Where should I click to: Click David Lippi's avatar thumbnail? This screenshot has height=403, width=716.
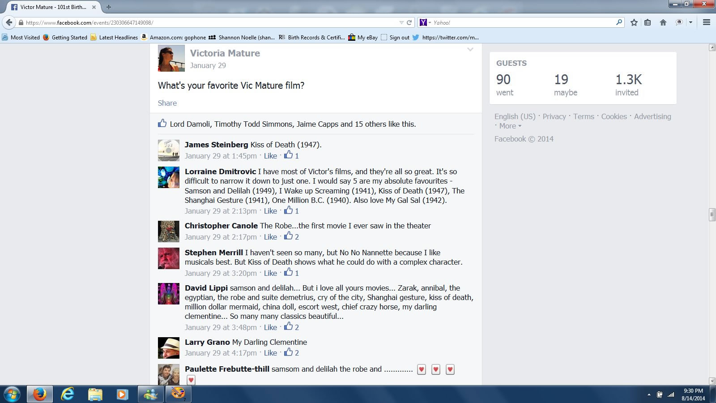(169, 294)
